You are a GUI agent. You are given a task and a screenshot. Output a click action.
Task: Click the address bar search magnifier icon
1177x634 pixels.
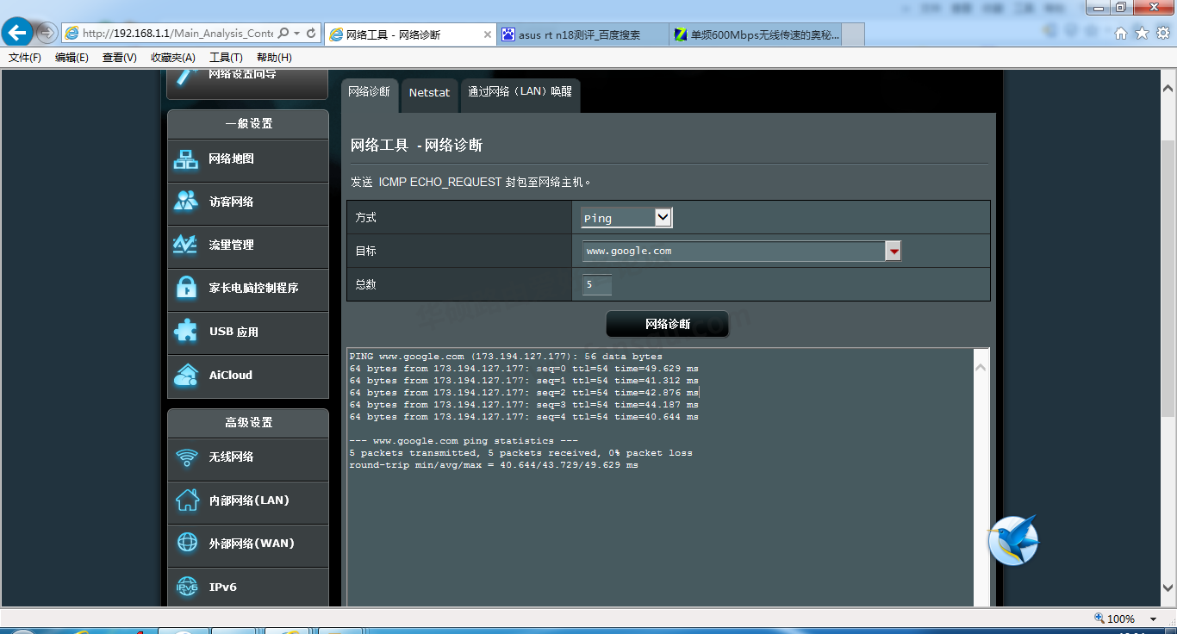pyautogui.click(x=284, y=34)
